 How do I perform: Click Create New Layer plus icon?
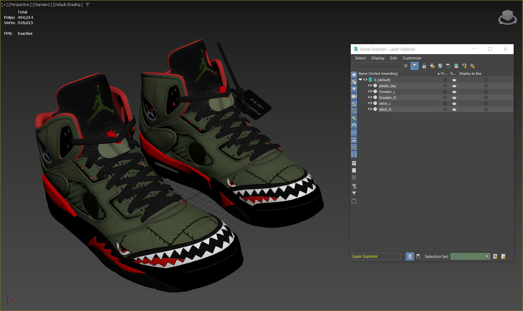click(432, 66)
